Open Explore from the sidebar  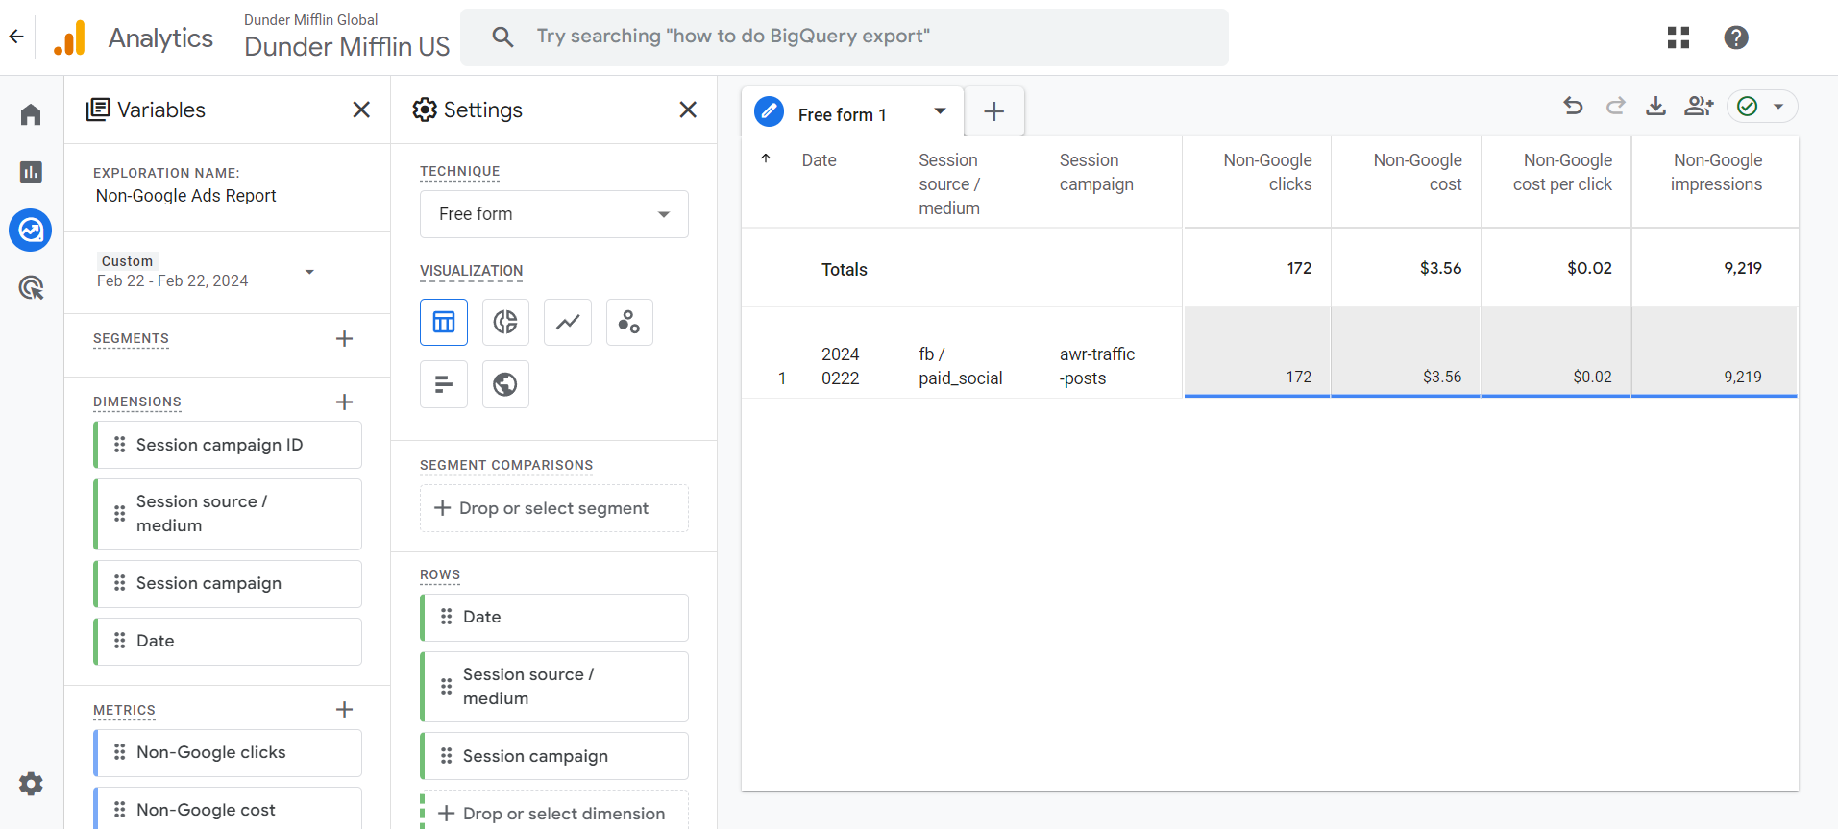[x=31, y=230]
